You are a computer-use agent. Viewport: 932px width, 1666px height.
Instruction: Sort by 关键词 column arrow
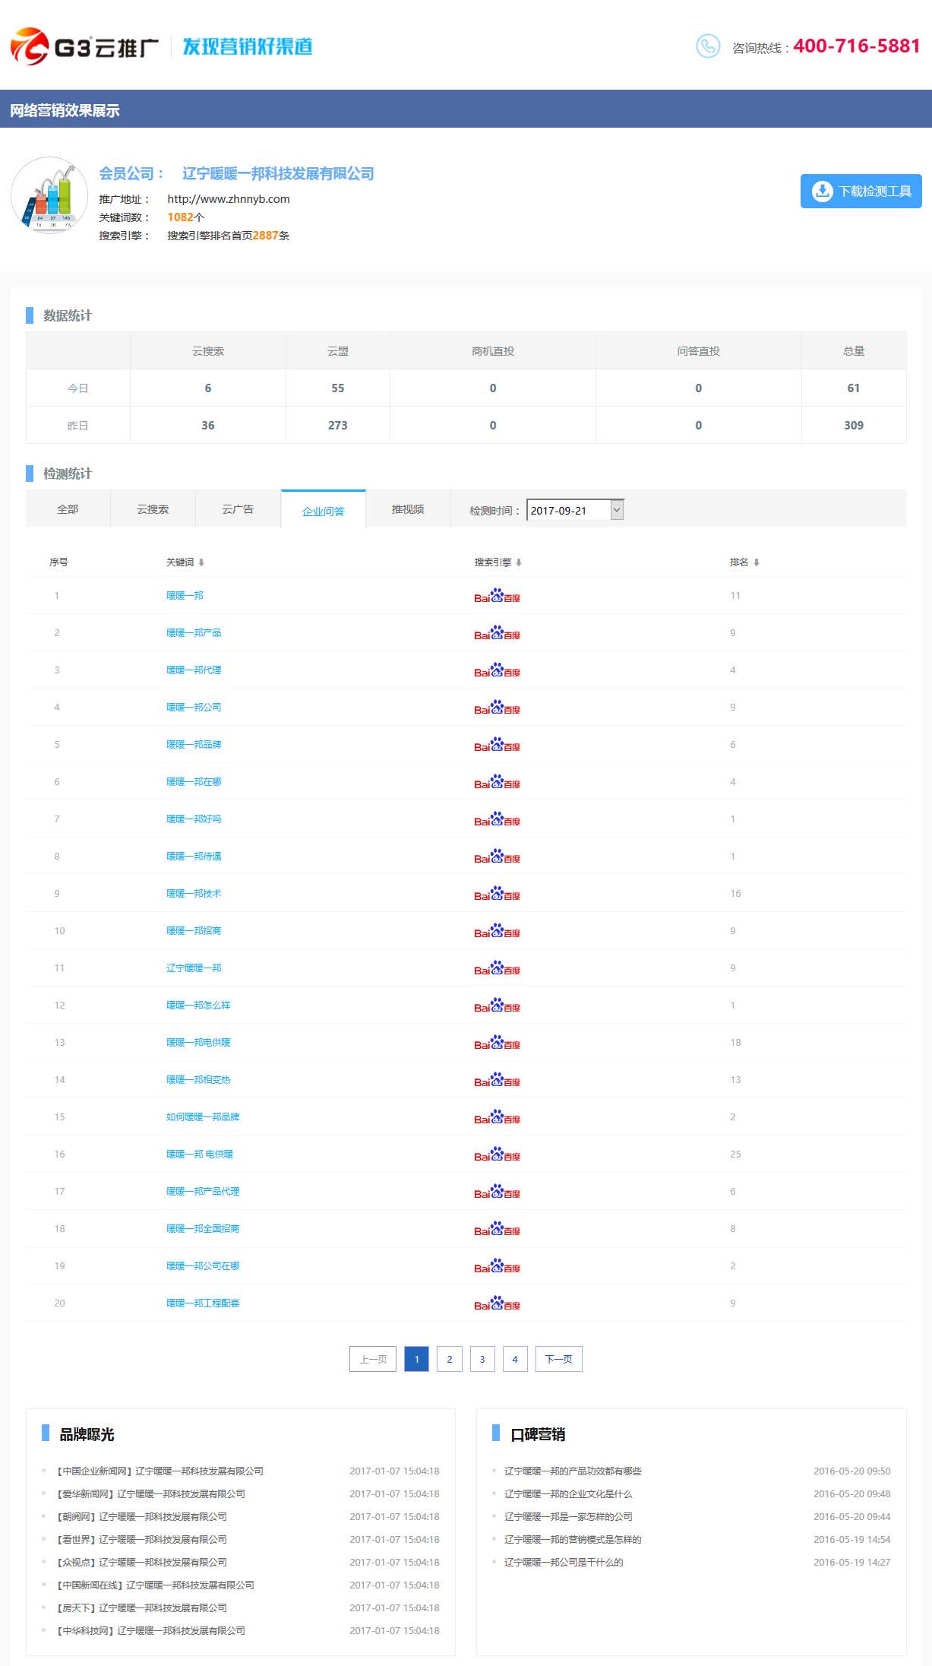tap(201, 562)
